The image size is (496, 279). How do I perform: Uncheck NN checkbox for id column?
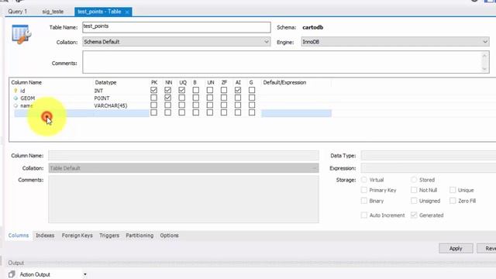(167, 90)
